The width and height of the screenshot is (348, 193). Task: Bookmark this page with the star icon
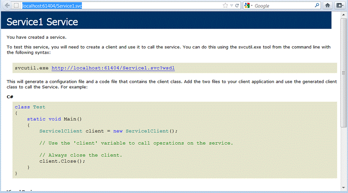(x=225, y=6)
